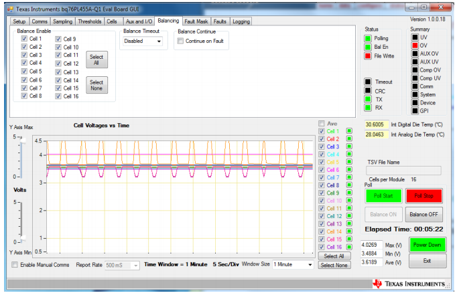This screenshot has width=457, height=293.
Task: Open the Logging tab
Action: click(x=241, y=21)
